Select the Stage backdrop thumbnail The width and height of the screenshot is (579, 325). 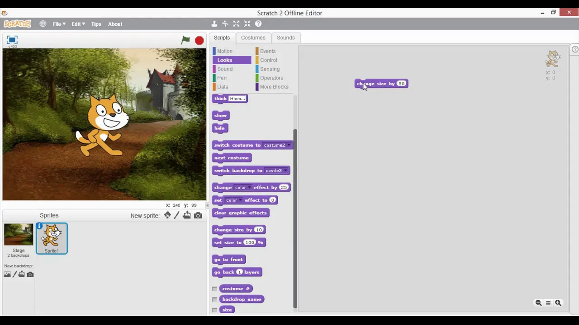(19, 234)
